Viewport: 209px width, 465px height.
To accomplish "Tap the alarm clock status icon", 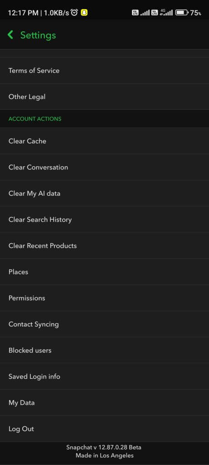I will click(75, 12).
